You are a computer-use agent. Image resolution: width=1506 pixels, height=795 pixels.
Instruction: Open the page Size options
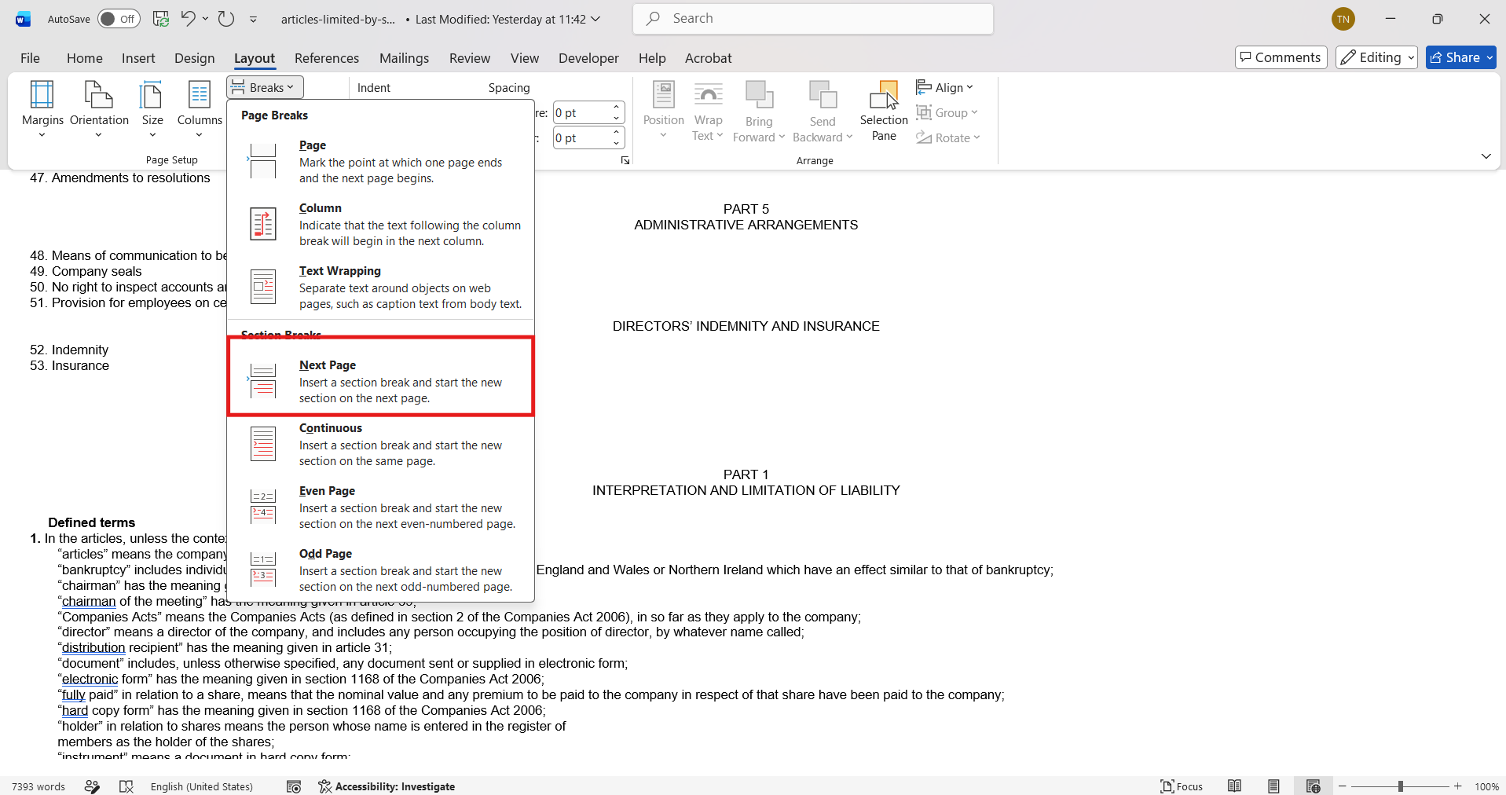[152, 110]
